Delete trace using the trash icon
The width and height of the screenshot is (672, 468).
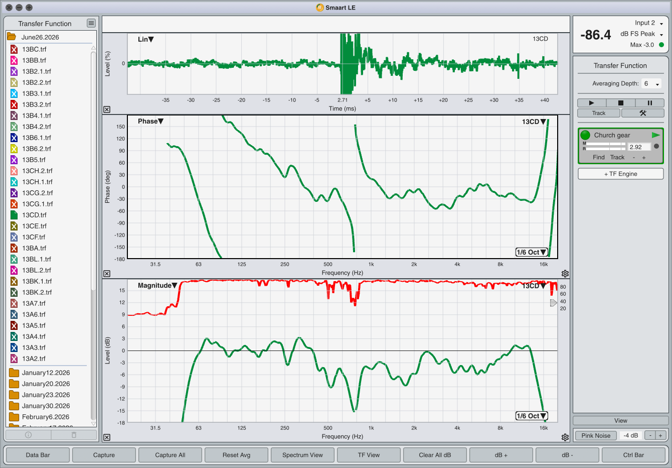click(74, 435)
